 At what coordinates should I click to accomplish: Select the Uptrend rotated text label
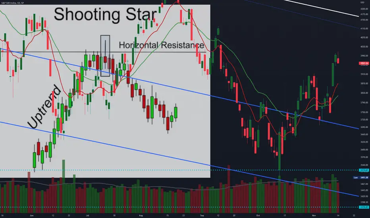(x=44, y=107)
